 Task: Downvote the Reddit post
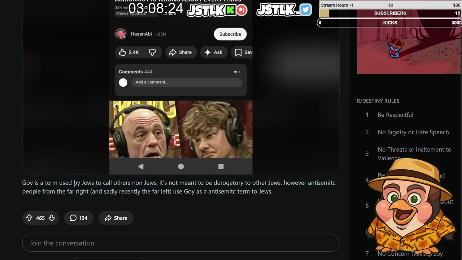52,218
